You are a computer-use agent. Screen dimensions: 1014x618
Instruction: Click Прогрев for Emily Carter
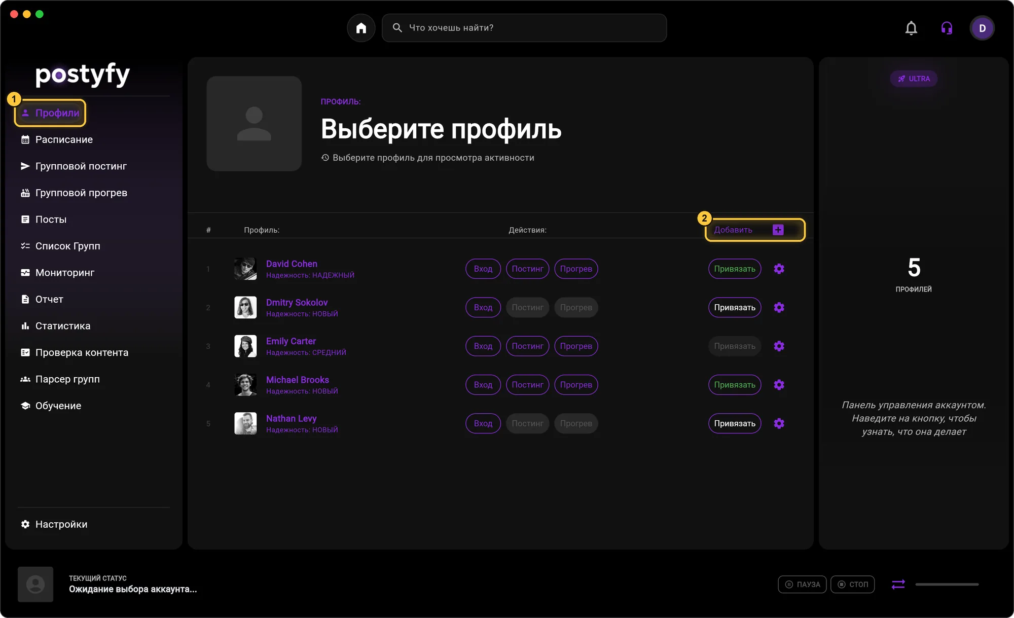(576, 346)
